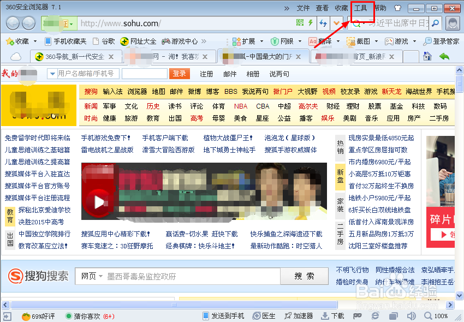Open the QR code icon in address bar
Viewport: 464px width, 322px height.
pyautogui.click(x=300, y=22)
